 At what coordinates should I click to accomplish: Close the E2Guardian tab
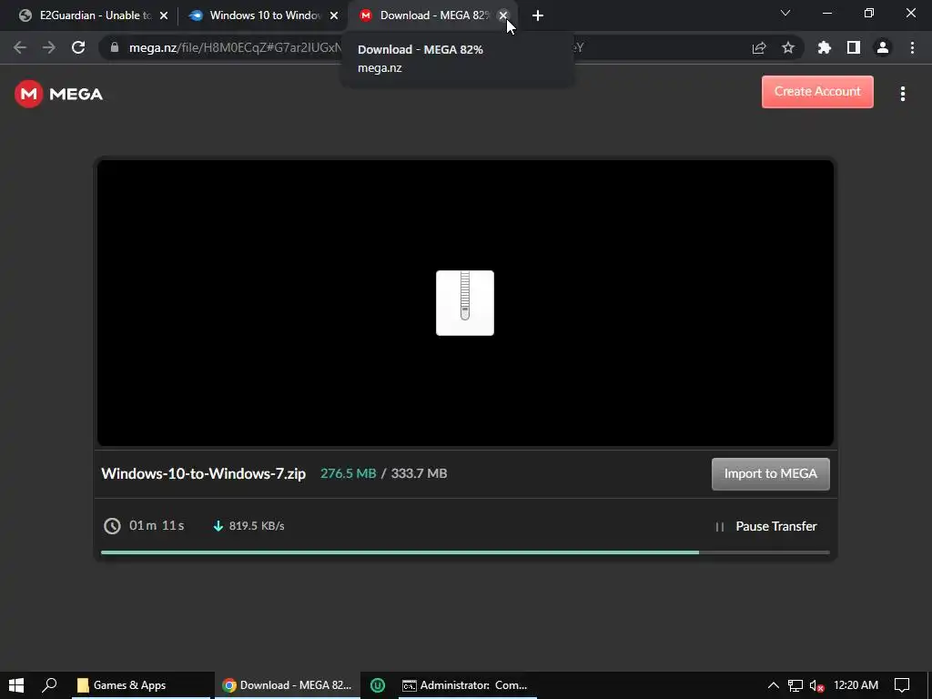tap(164, 15)
